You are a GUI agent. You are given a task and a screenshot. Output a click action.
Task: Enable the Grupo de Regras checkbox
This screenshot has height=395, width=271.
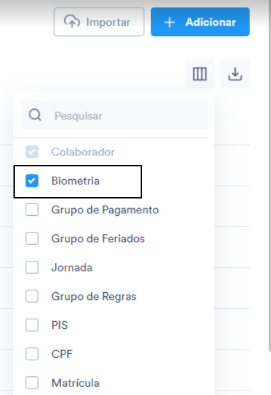point(32,296)
